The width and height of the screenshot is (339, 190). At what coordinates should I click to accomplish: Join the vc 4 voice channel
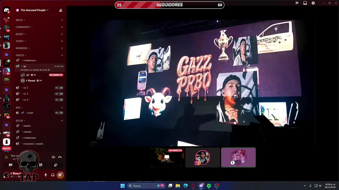pos(39,100)
